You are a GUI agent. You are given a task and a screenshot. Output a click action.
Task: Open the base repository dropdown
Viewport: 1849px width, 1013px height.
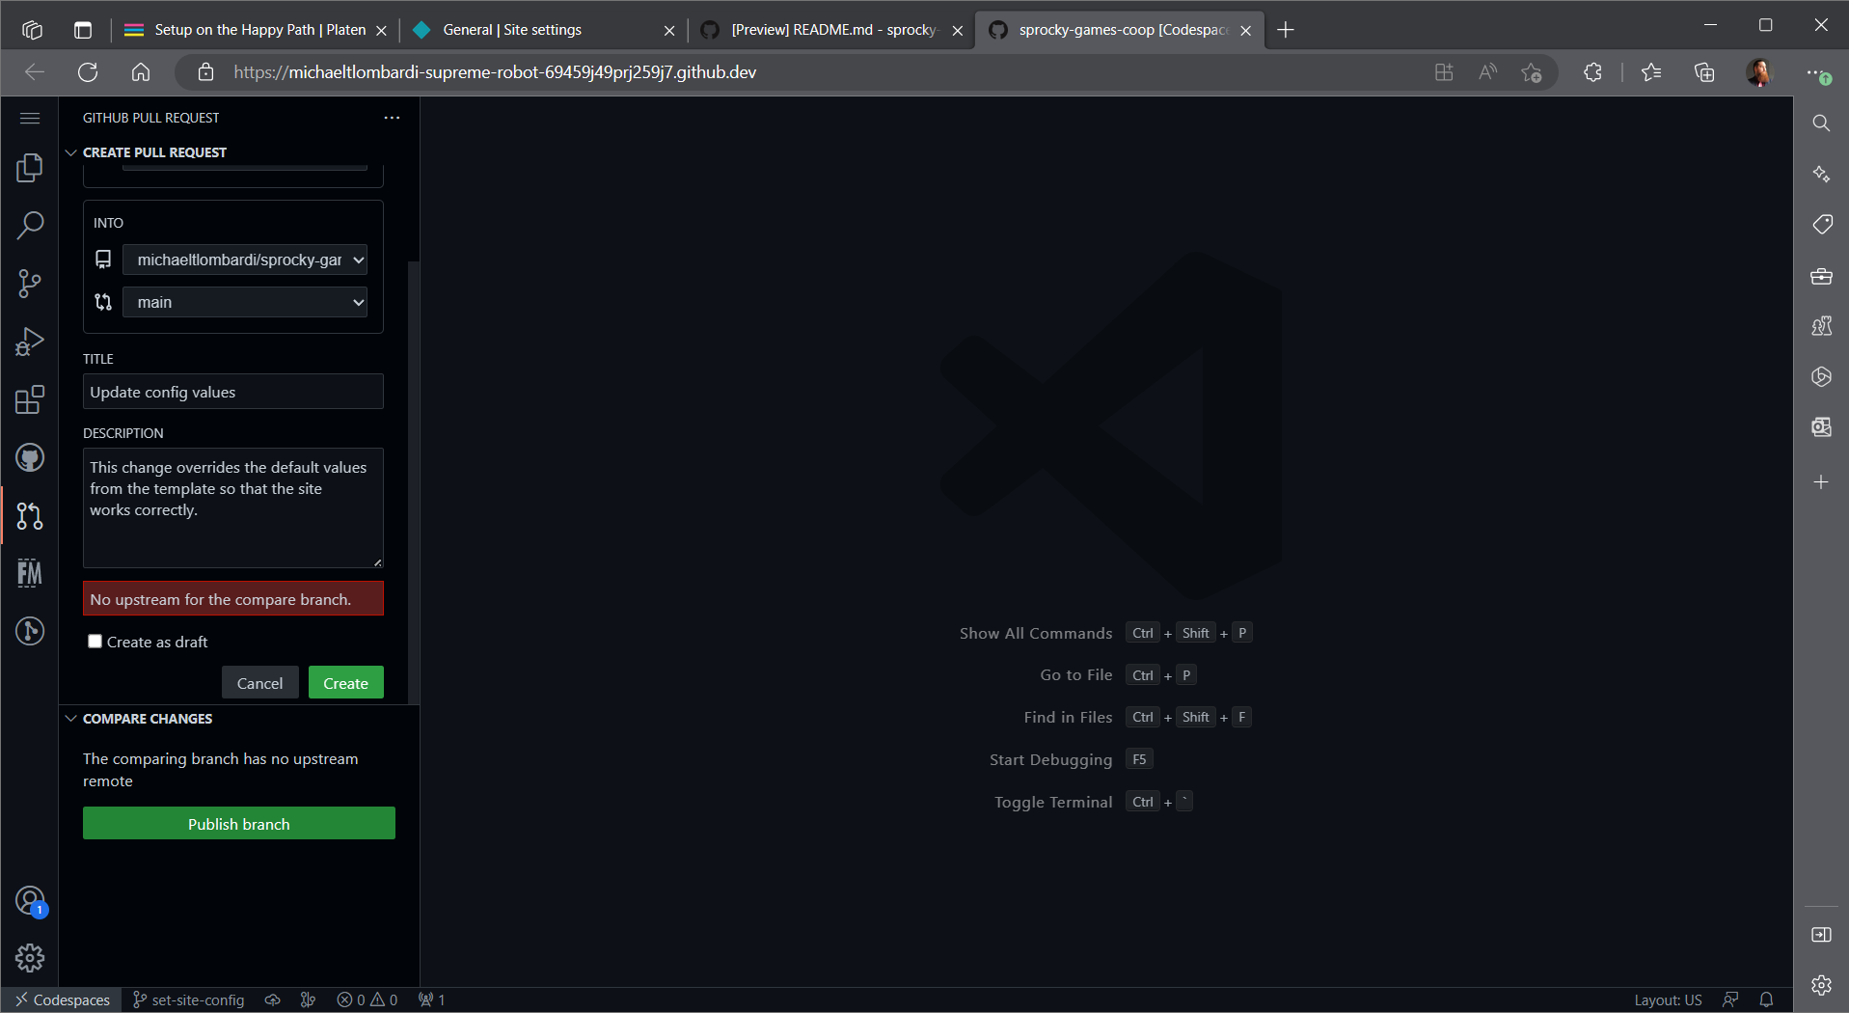245,260
